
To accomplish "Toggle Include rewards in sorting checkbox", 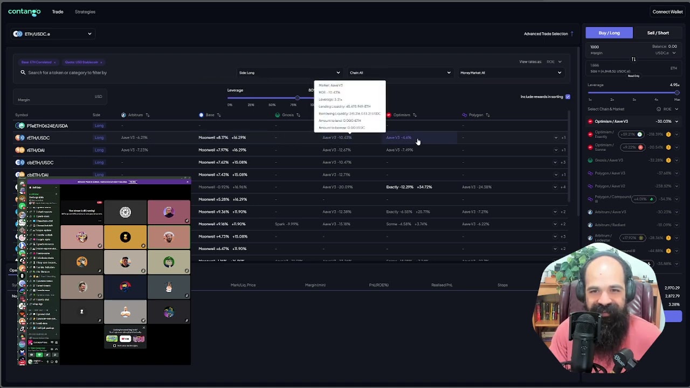I will click(x=568, y=97).
